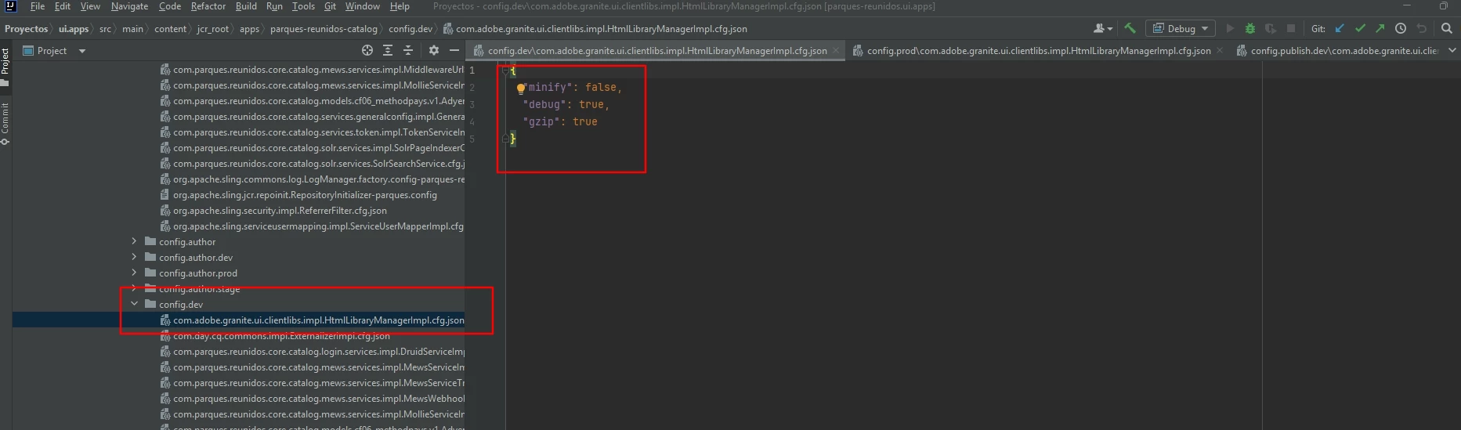
Task: Open the code-with-me user dropdown
Action: (1103, 28)
